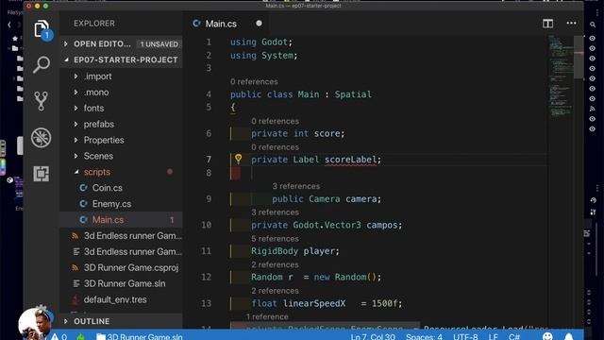Open the Search view in activity bar
604x340 pixels.
click(42, 65)
